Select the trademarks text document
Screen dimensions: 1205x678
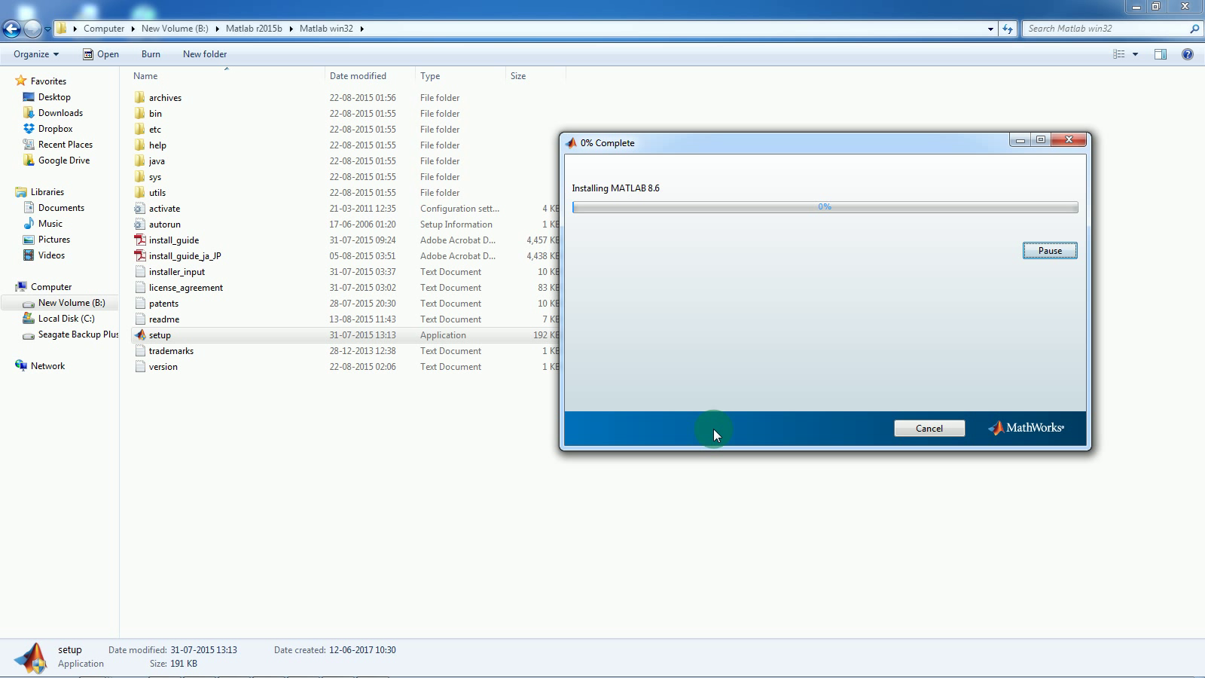tap(171, 351)
